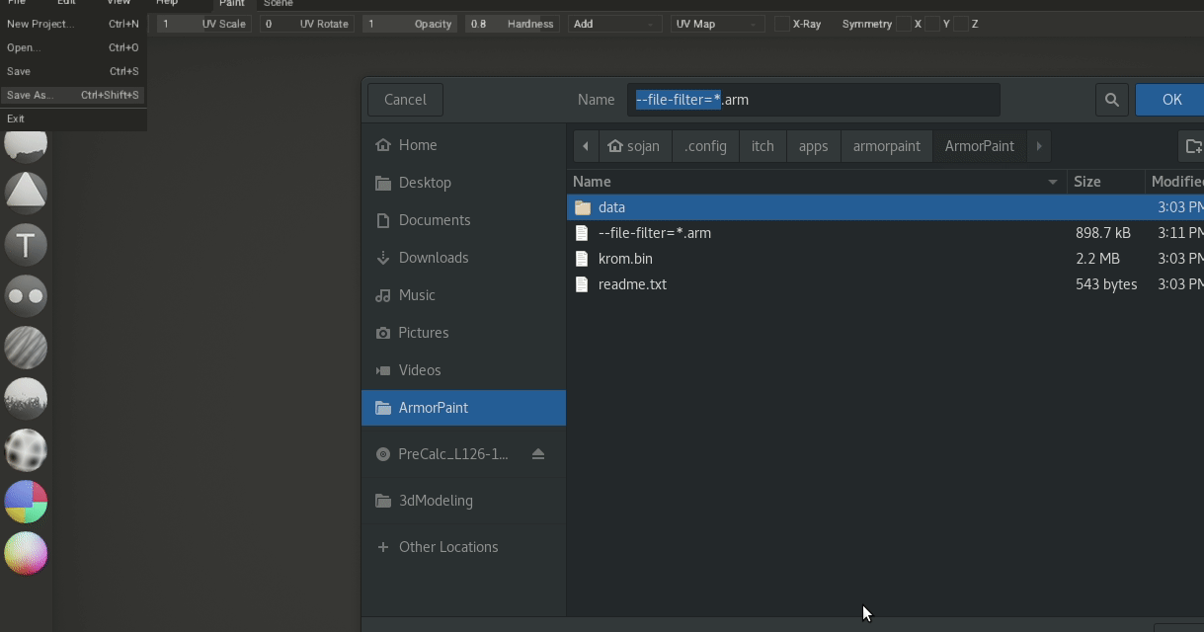Choose Open... from File menu
The height and width of the screenshot is (632, 1204).
point(73,47)
